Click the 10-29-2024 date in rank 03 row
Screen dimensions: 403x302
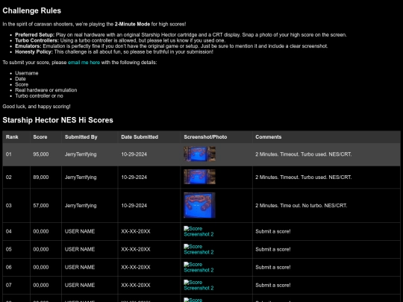[134, 206]
